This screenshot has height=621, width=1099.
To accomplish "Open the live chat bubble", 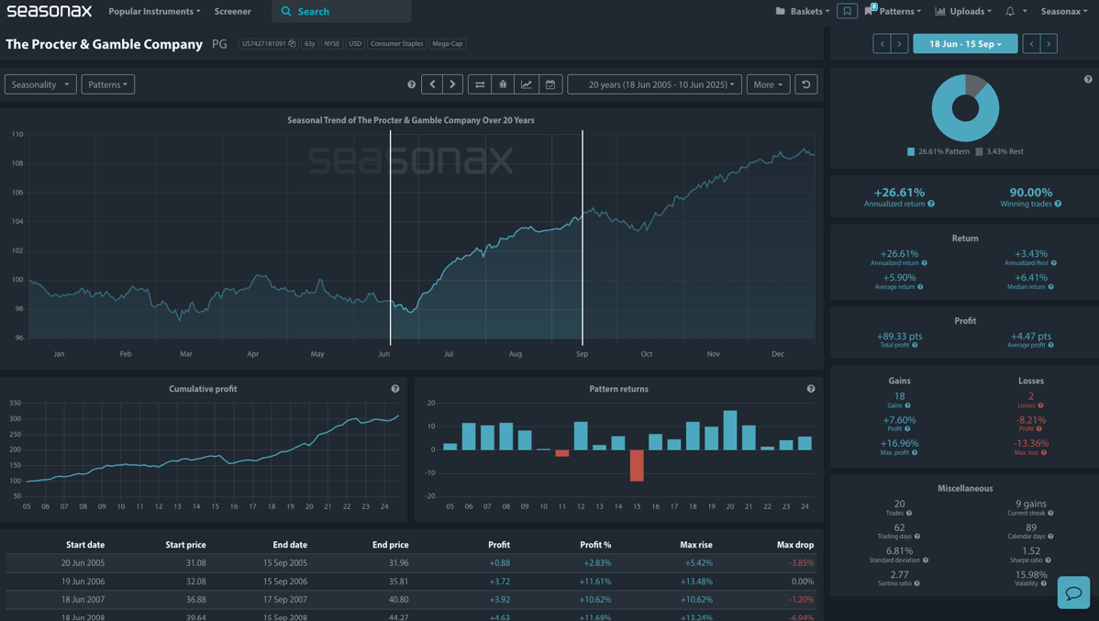I will (x=1073, y=593).
